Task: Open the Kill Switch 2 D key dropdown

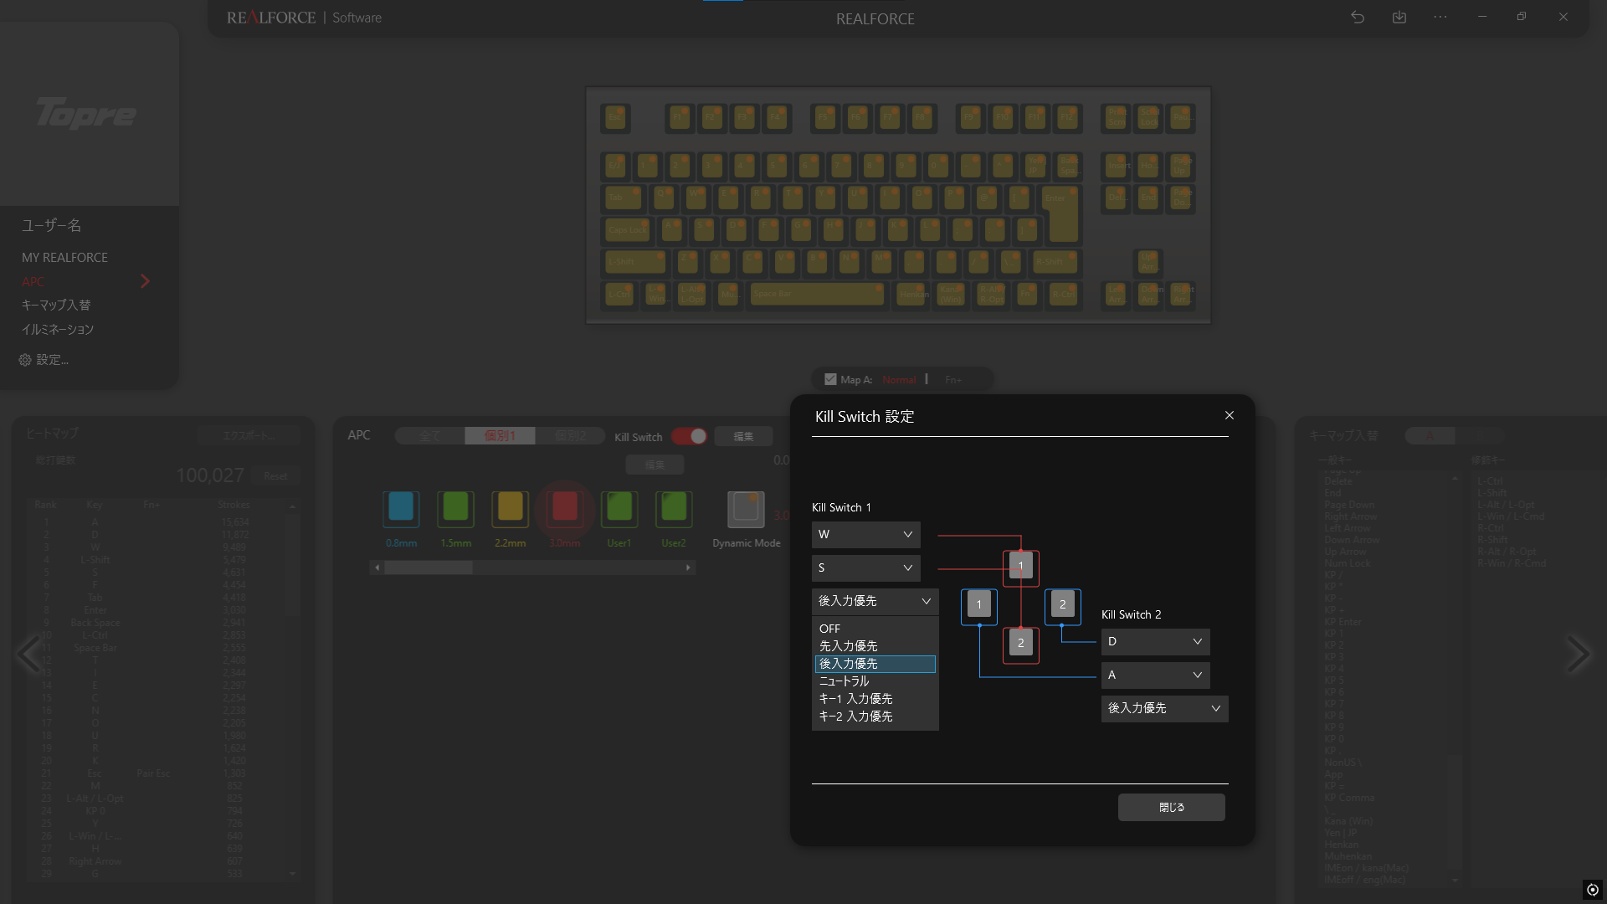Action: (x=1155, y=641)
